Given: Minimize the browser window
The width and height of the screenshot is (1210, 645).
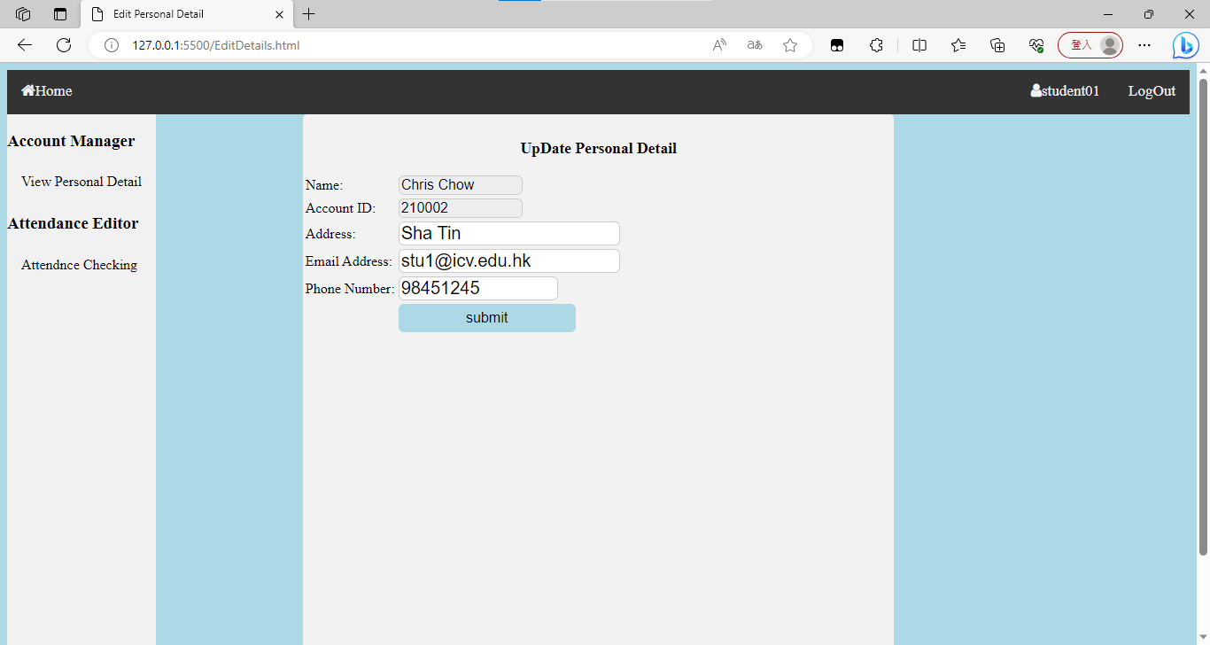Looking at the screenshot, I should [1108, 14].
